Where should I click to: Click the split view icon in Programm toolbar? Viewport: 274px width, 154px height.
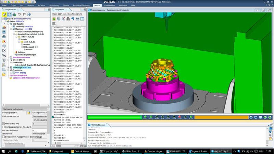pos(82,19)
